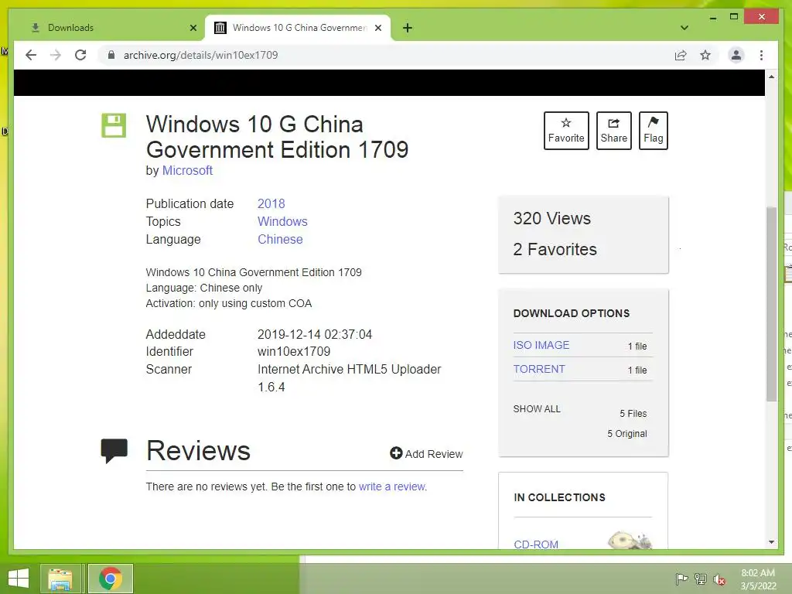Screen dimensions: 792x594
Task: Go back to previous page
Action: click(31, 55)
